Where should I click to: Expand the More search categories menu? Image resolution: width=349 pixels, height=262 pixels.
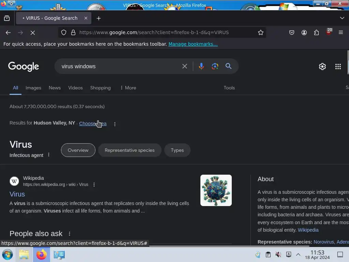coord(128,88)
